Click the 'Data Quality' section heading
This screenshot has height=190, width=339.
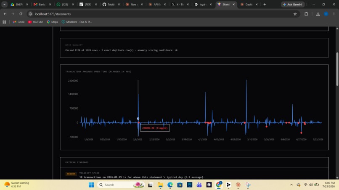(x=74, y=45)
